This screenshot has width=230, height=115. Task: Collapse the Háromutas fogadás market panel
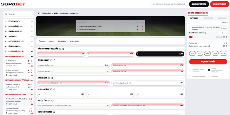(x=183, y=49)
